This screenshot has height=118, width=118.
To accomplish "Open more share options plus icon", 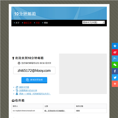I will (x=115, y=84).
